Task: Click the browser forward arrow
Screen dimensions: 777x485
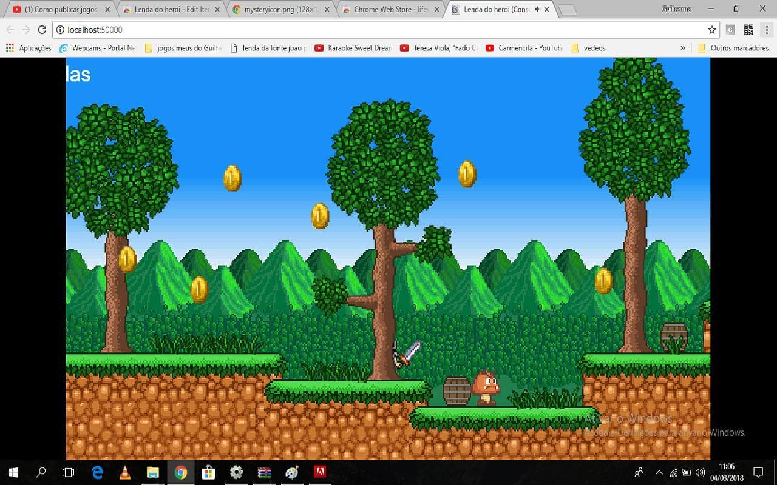Action: [x=26, y=30]
